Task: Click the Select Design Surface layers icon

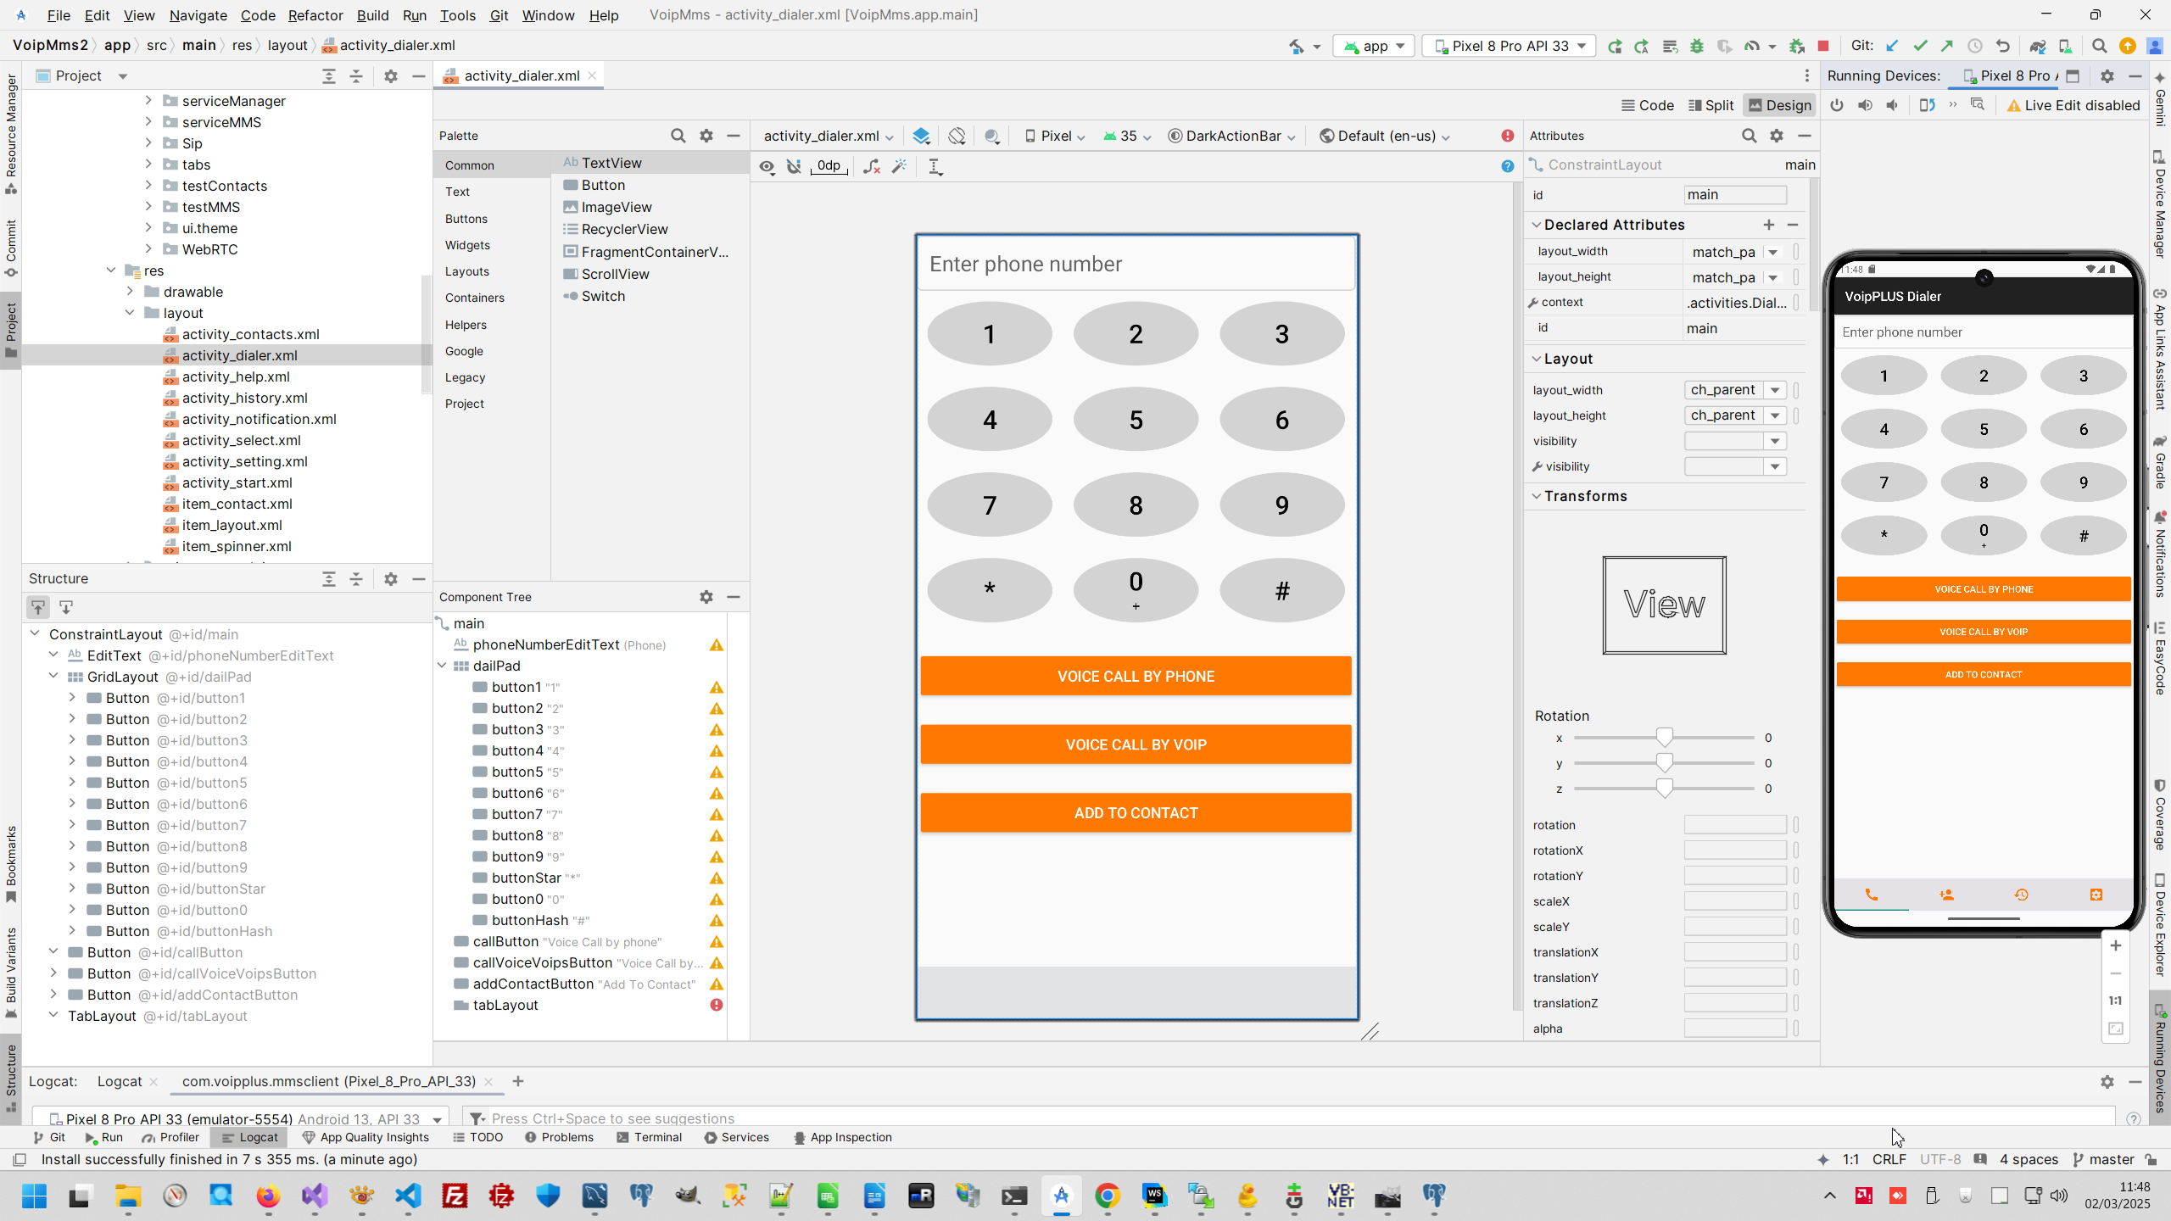Action: 921,136
